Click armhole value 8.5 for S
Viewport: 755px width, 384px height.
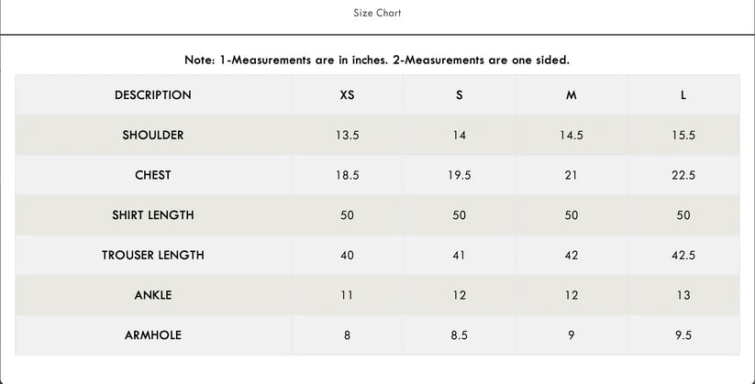click(x=460, y=335)
